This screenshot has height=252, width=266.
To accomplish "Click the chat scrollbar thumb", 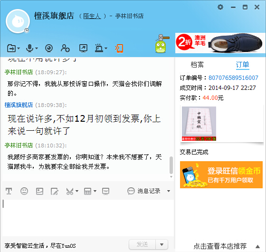I will point(171,165).
